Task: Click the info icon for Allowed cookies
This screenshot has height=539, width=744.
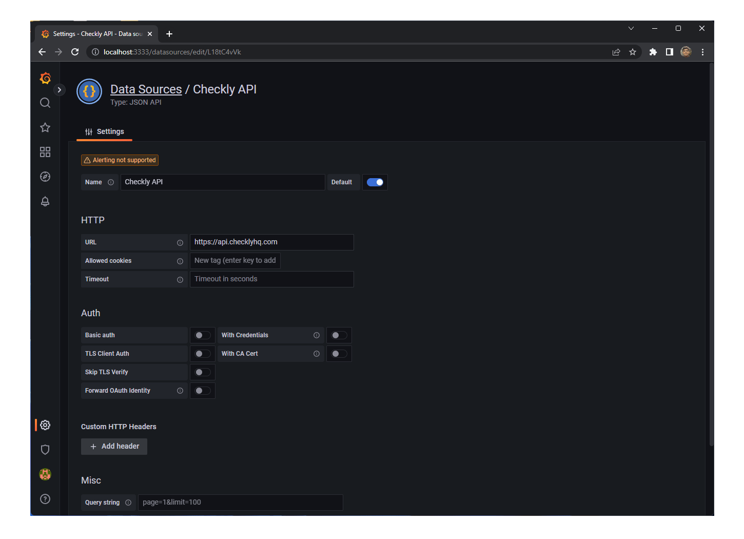Action: (x=180, y=261)
